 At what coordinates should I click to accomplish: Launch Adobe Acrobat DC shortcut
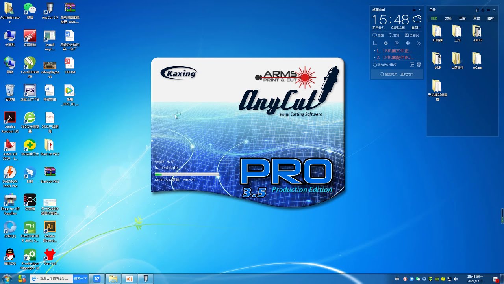click(x=10, y=122)
